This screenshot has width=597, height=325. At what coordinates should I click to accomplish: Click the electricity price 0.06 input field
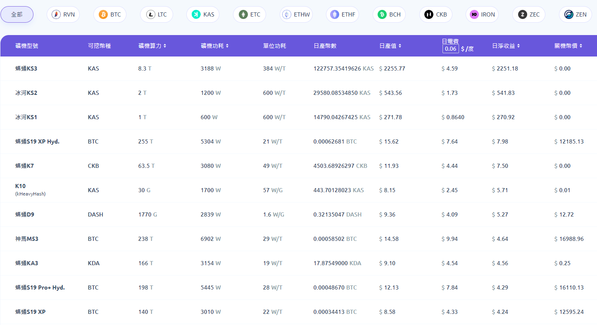(450, 49)
